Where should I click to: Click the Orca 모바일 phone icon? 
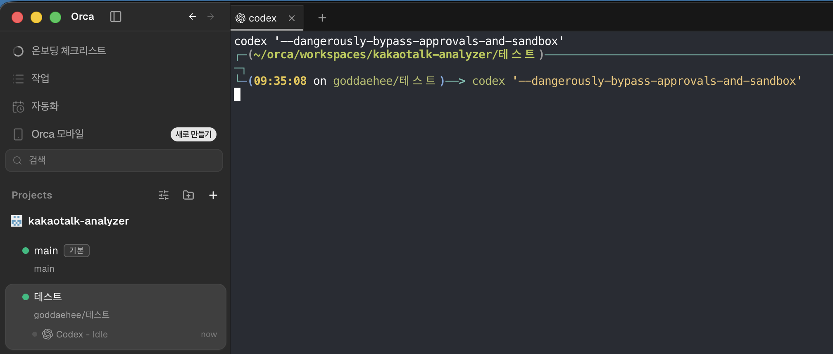[x=18, y=134]
